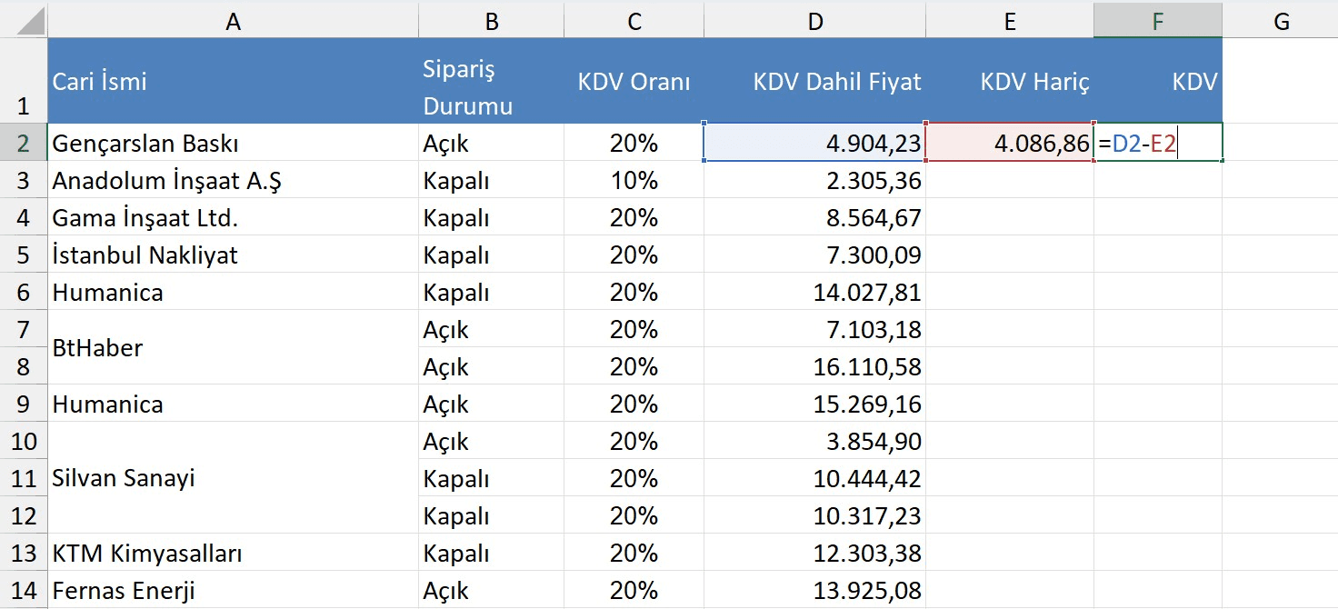Select the 'Sipariş Durumu' header cell
The image size is (1338, 609).
491,82
